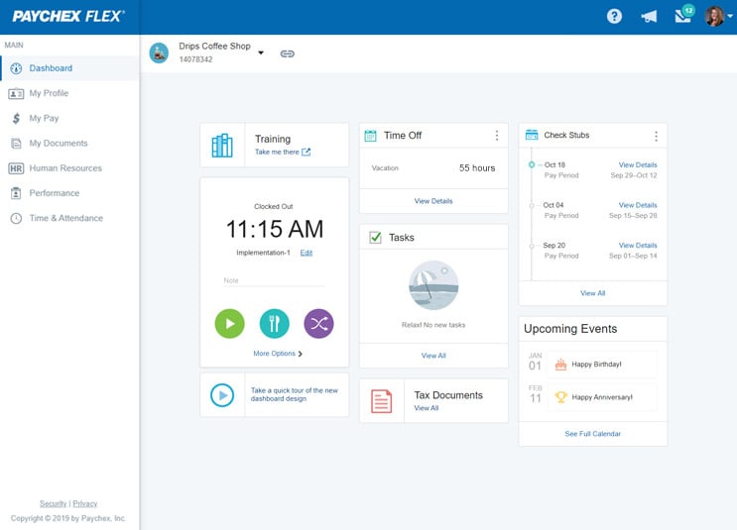
Task: Click the My Documents page icon
Action: (16, 144)
